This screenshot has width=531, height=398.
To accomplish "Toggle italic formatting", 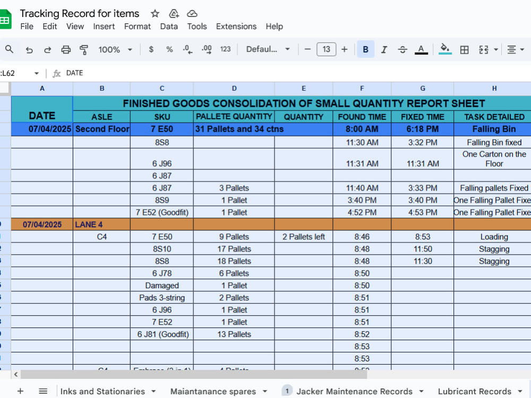I will coord(384,50).
